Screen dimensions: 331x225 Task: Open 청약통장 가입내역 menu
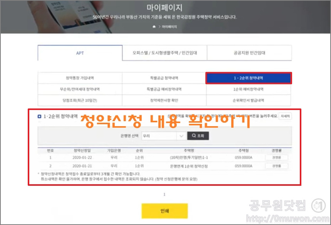coord(80,78)
